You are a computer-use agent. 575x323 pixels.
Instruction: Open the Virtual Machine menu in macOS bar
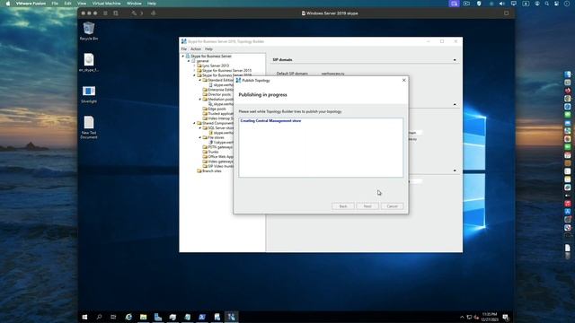[x=106, y=4]
